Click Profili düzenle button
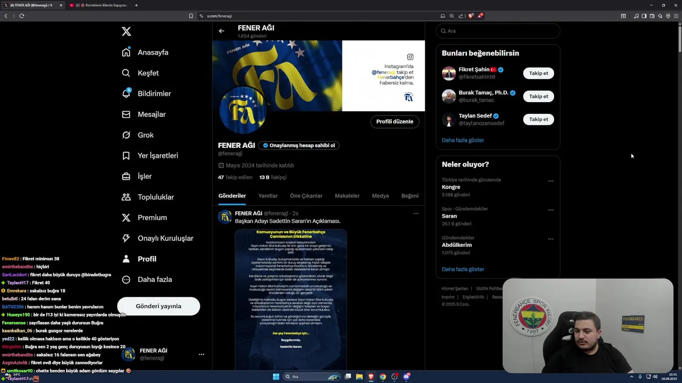Image resolution: width=682 pixels, height=383 pixels. 394,121
